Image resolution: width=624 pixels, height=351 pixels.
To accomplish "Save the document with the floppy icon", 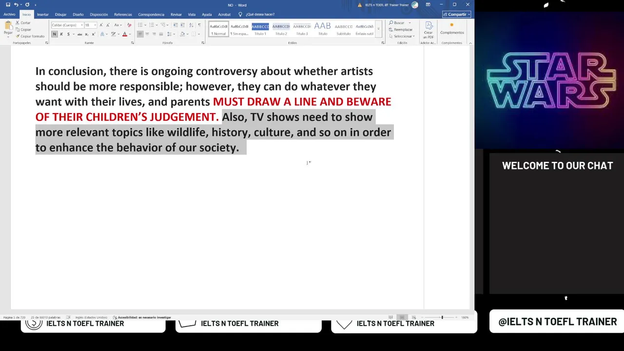I will [8, 5].
